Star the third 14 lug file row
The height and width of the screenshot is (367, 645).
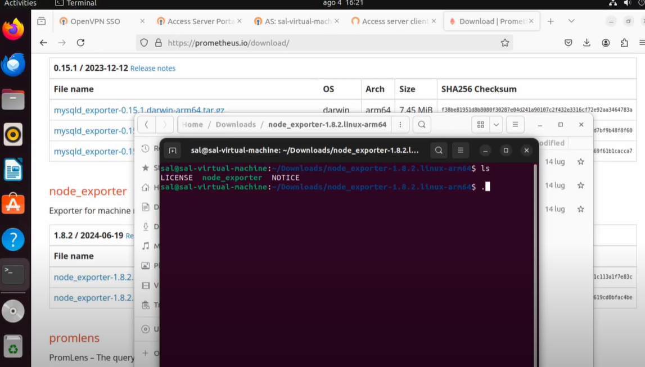point(580,209)
